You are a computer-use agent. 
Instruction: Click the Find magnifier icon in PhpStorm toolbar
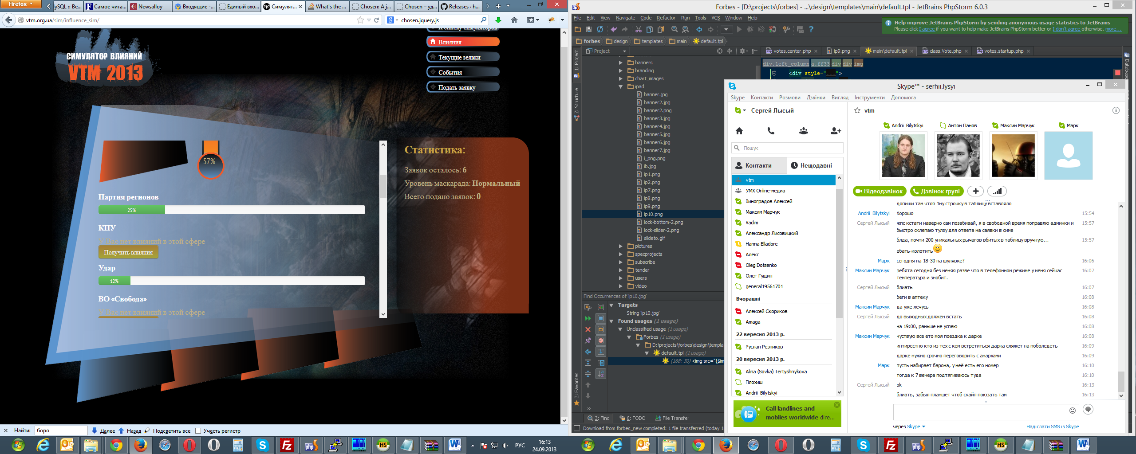(674, 29)
